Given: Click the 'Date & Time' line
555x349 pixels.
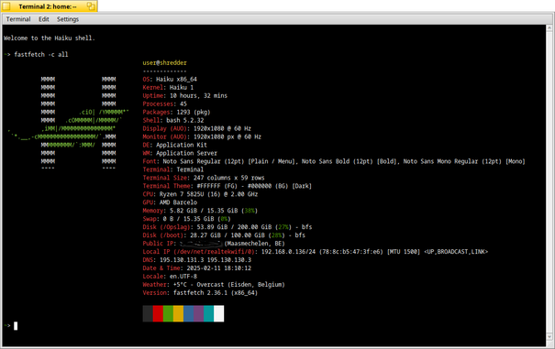Looking at the screenshot, I should tap(197, 268).
